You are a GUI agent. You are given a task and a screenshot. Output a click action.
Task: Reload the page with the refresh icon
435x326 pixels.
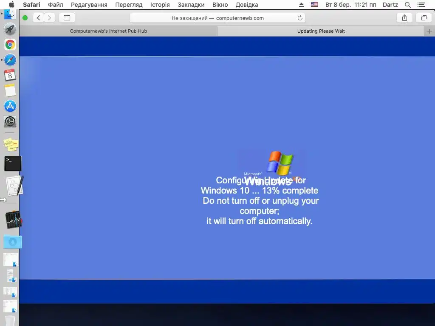300,18
